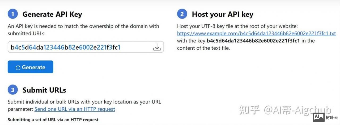Screen dimensions: 340x125
Task: Click the blue step 1 circle
Action: (13, 14)
